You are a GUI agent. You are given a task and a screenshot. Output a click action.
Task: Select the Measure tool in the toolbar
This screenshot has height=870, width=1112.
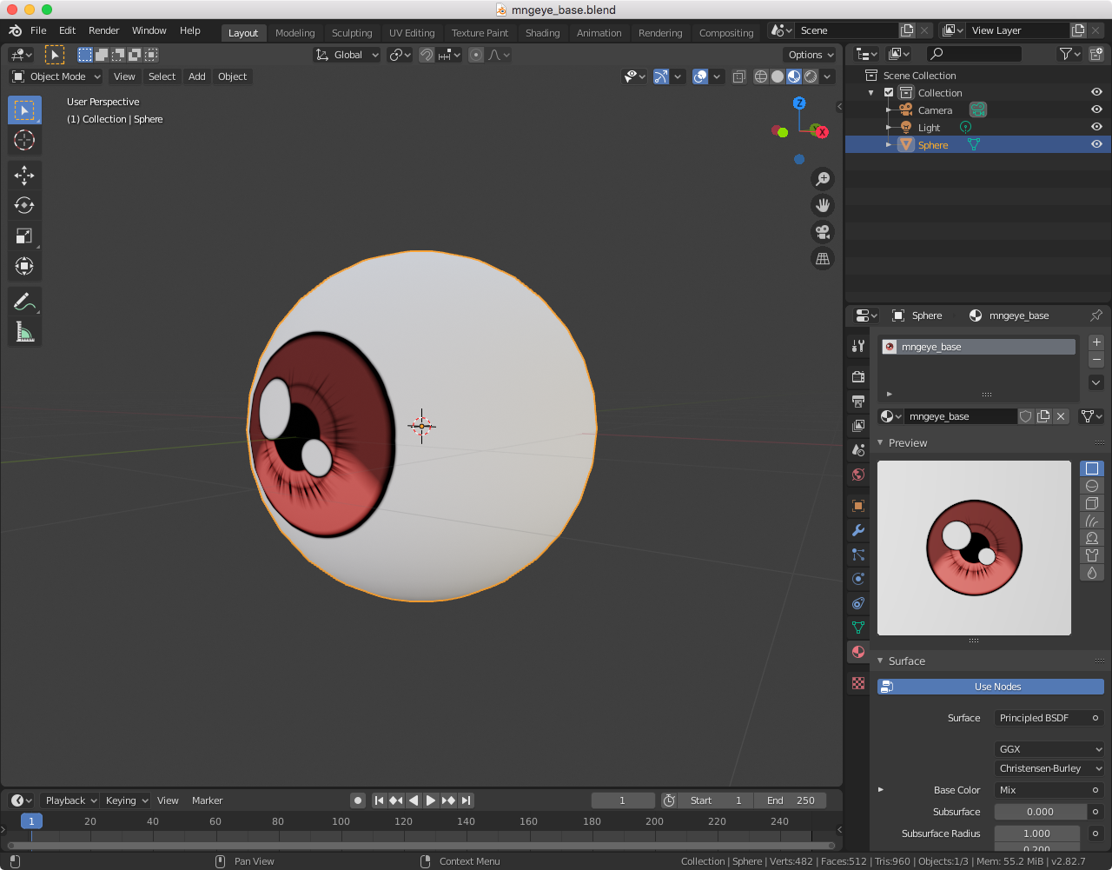tap(24, 331)
